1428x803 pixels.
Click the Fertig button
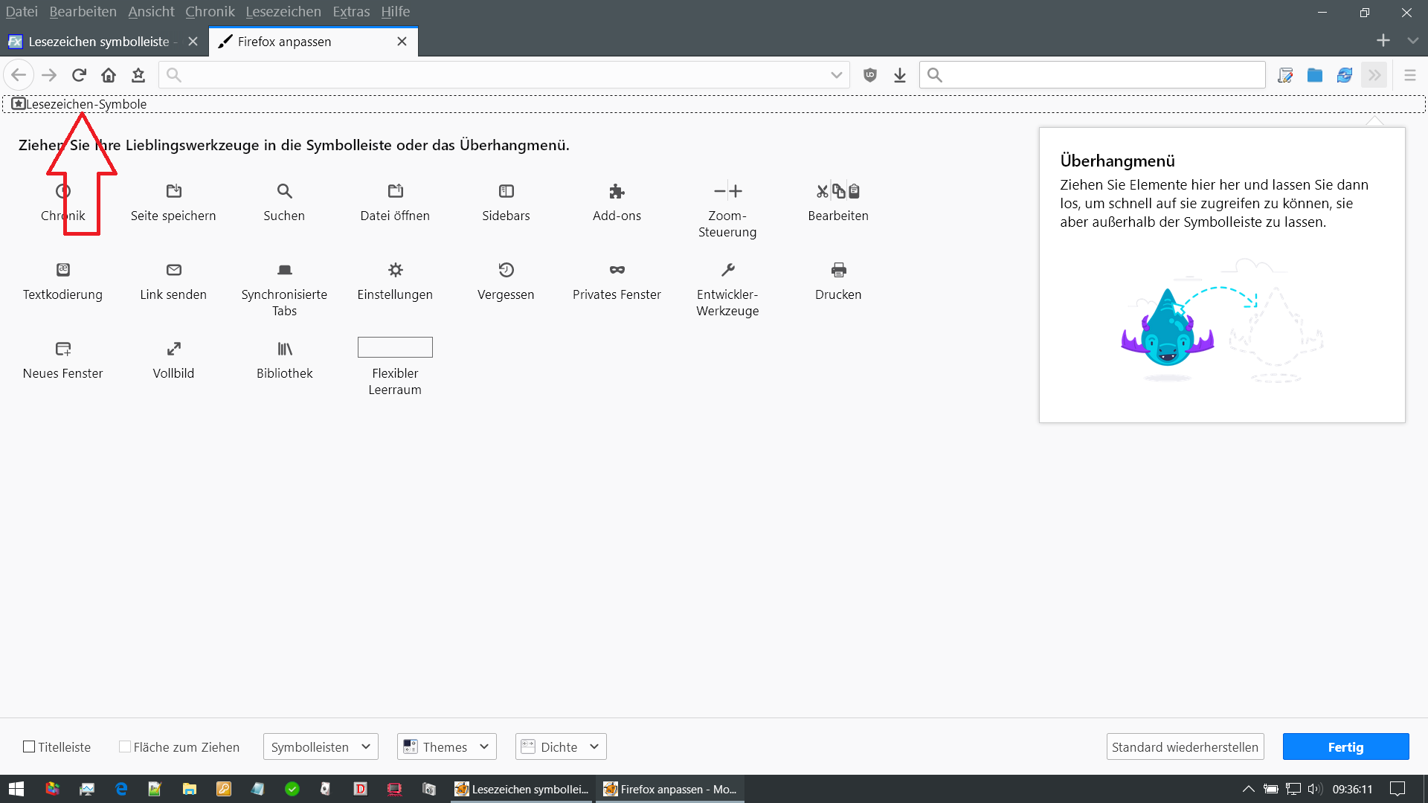pyautogui.click(x=1345, y=746)
